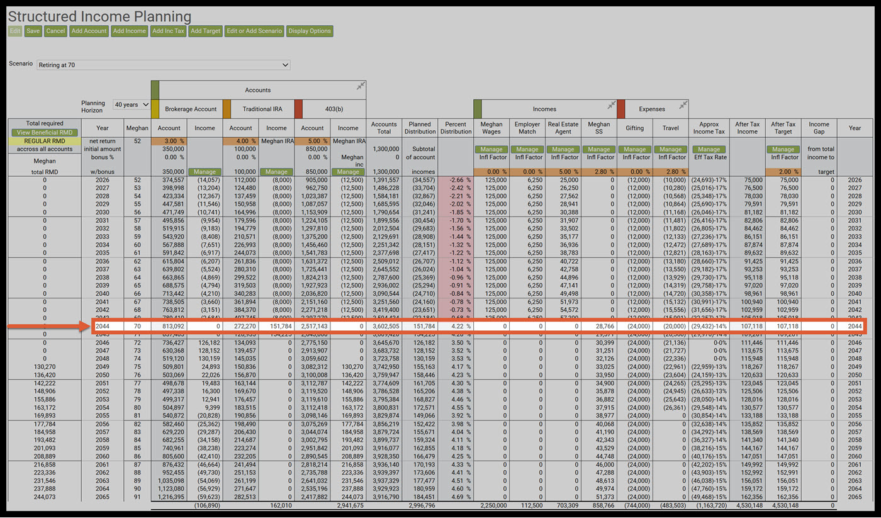Click the 151,784 Traditional IRA income cell in 2044 row

(x=276, y=326)
